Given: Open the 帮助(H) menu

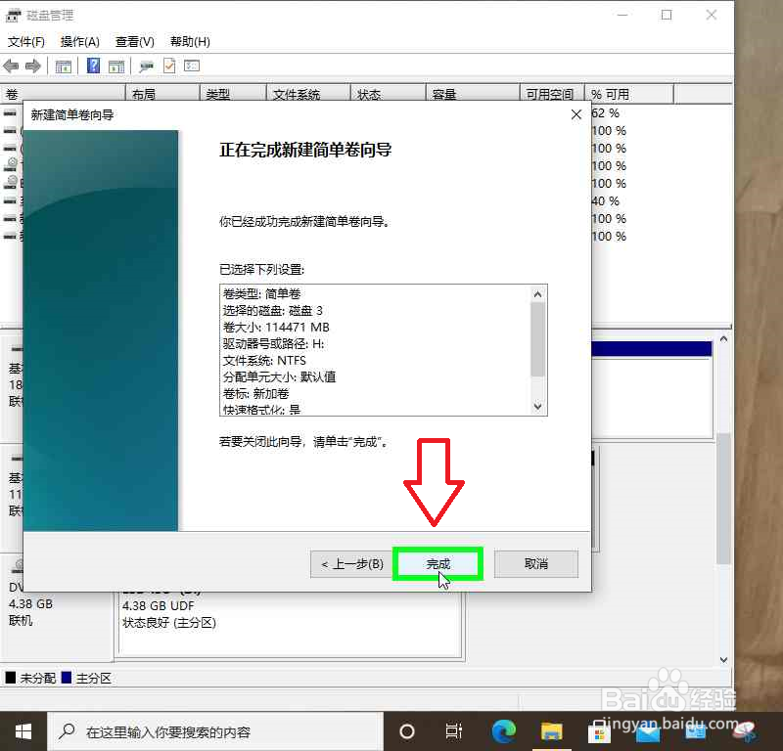Looking at the screenshot, I should [190, 42].
